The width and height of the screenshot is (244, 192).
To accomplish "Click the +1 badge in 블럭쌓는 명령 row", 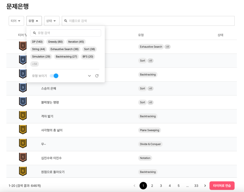I will [150, 102].
